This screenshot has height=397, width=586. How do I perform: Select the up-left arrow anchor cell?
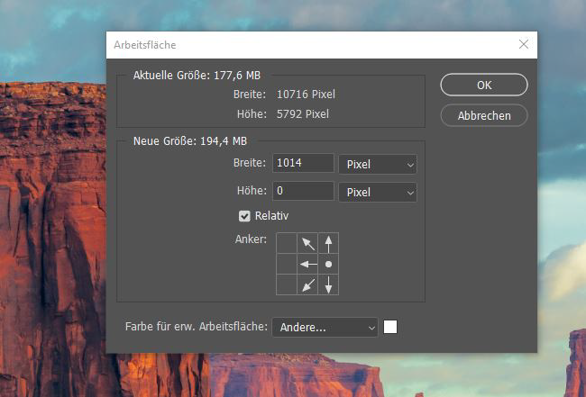click(x=308, y=242)
